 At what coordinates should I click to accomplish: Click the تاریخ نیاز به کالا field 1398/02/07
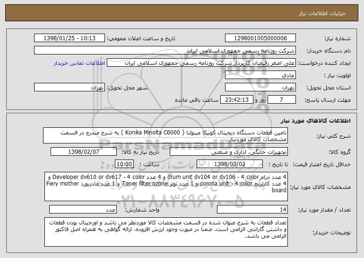point(84,152)
